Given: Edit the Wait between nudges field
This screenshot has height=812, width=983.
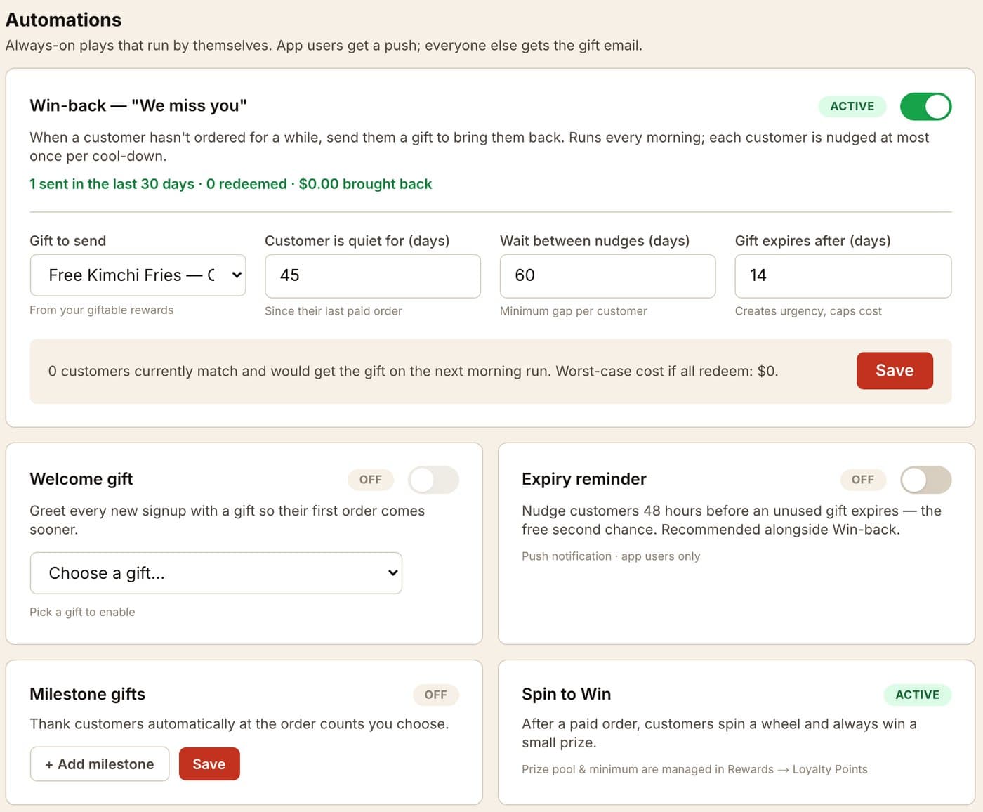Looking at the screenshot, I should pyautogui.click(x=607, y=275).
